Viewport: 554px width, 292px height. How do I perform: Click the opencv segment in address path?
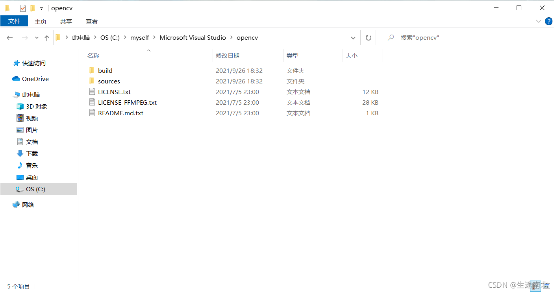(x=247, y=38)
